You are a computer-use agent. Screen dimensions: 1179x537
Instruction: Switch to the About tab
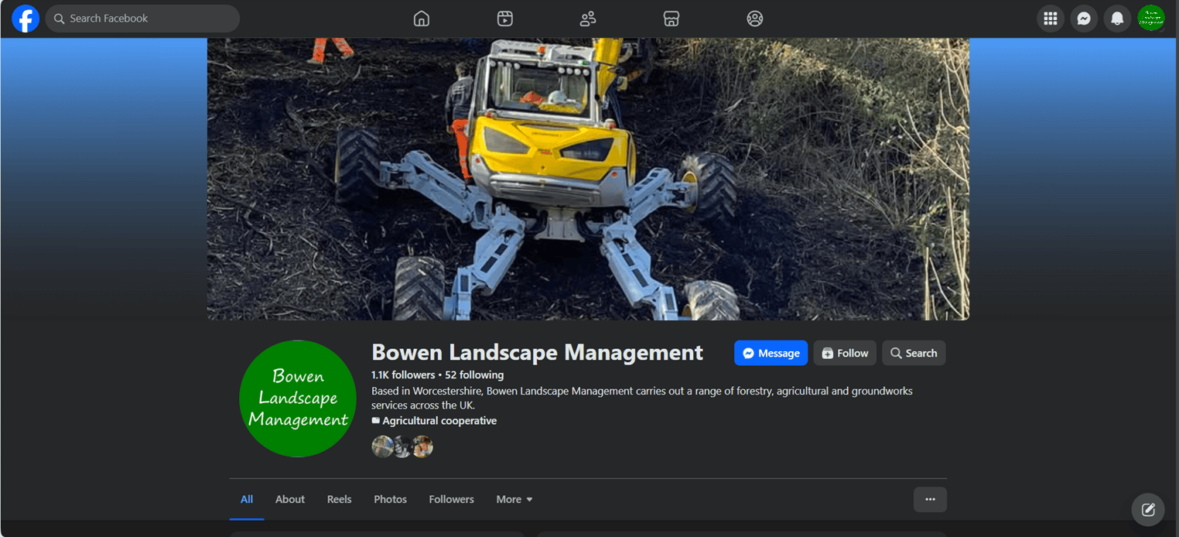tap(290, 500)
